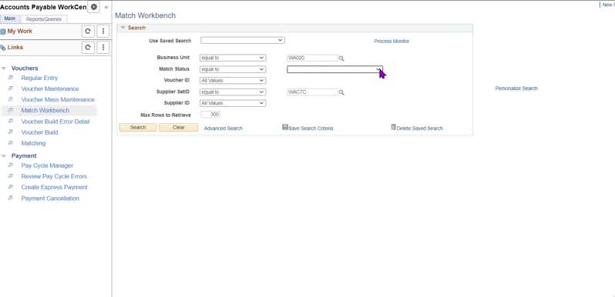The image size is (615, 297).
Task: Open the Voucher Mass Maintenance link
Action: 58,99
